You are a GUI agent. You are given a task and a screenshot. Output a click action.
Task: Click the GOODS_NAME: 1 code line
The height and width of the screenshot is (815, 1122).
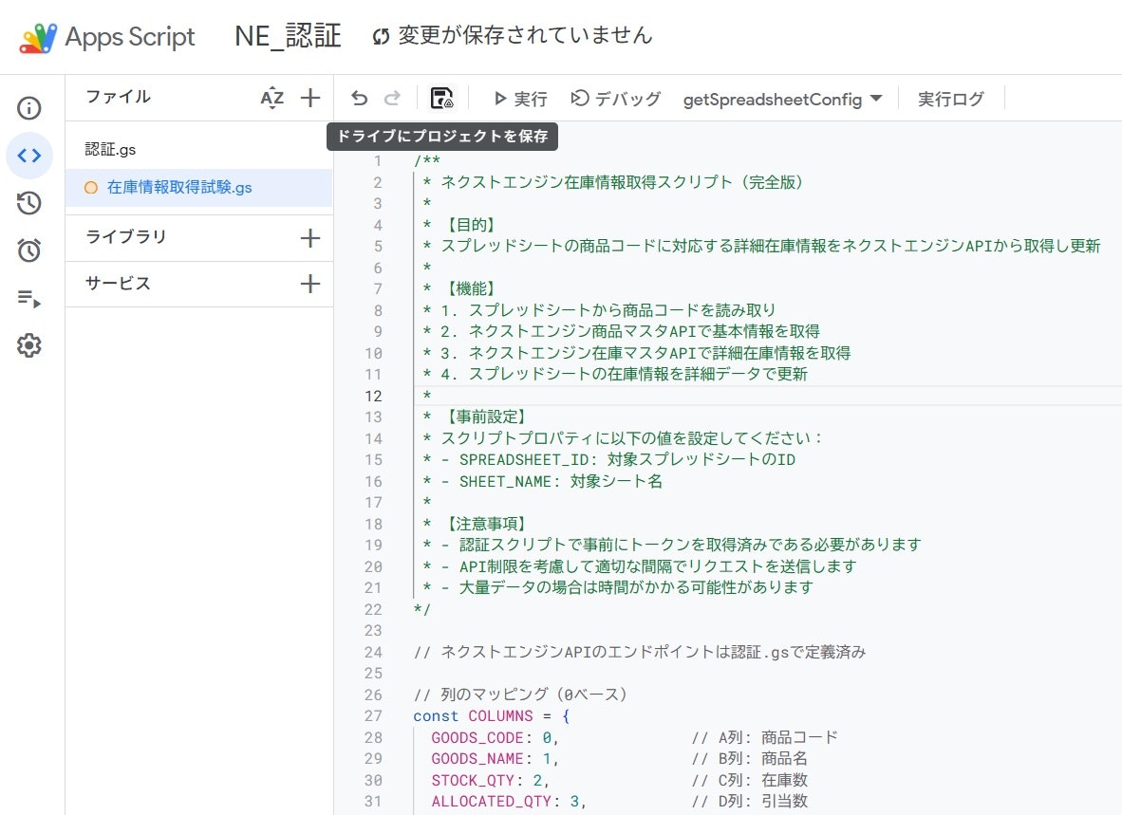point(495,758)
